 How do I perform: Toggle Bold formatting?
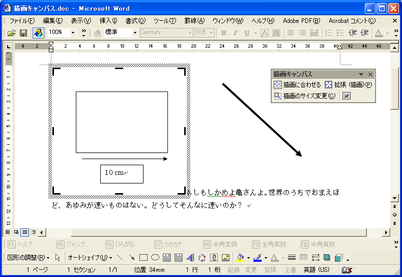point(223,33)
